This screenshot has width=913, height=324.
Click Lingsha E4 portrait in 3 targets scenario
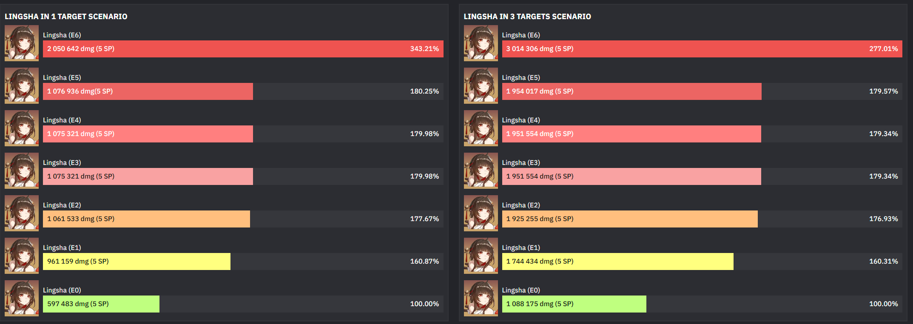[481, 128]
